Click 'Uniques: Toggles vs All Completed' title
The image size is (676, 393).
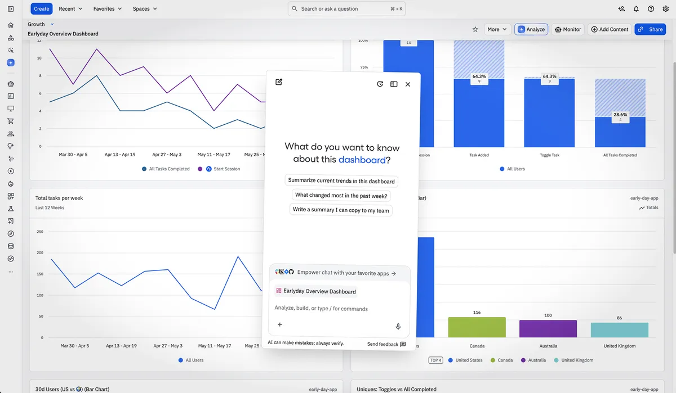pos(397,389)
